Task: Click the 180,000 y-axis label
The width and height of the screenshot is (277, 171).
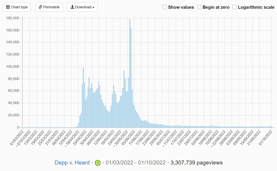Action: point(13,18)
